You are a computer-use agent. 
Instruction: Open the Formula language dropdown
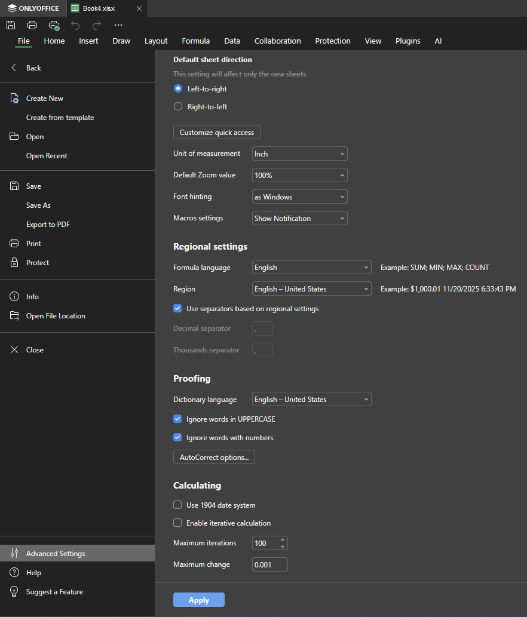[x=311, y=268]
